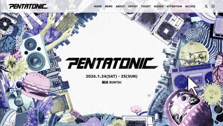
Task: Go to the HOME menu item
Action: [98, 6]
